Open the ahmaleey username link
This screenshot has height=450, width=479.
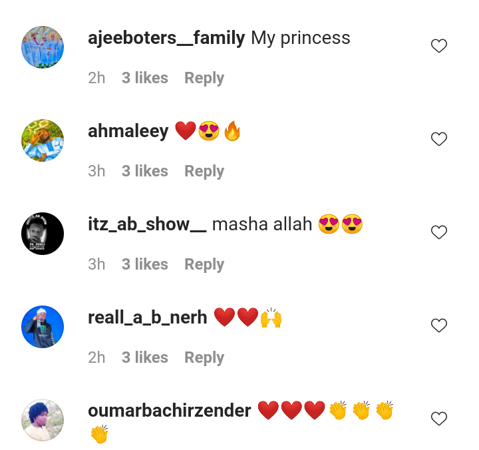point(128,132)
